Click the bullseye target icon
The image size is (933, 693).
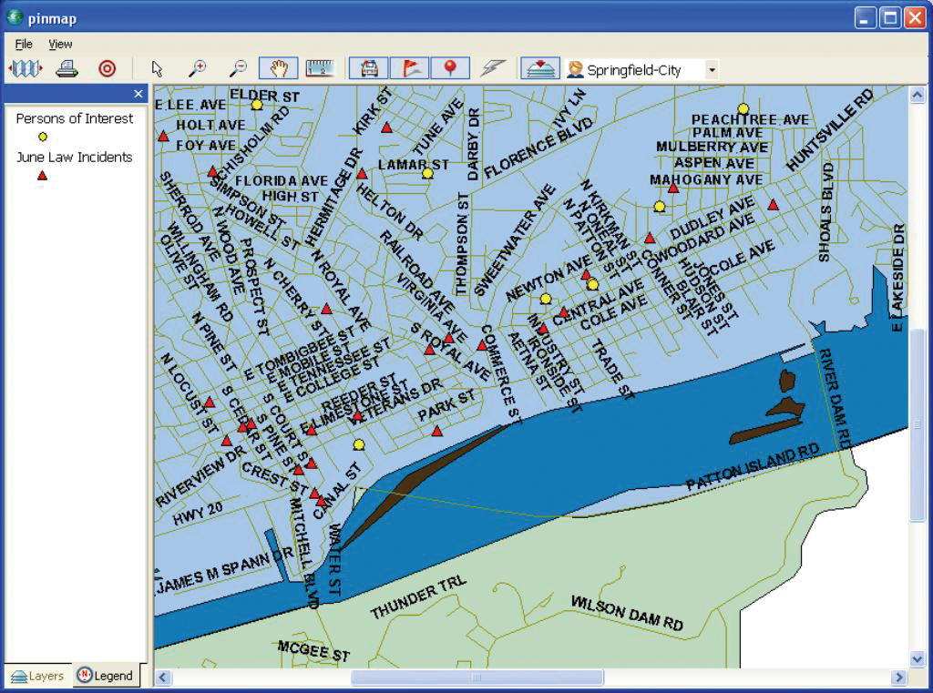pos(108,67)
